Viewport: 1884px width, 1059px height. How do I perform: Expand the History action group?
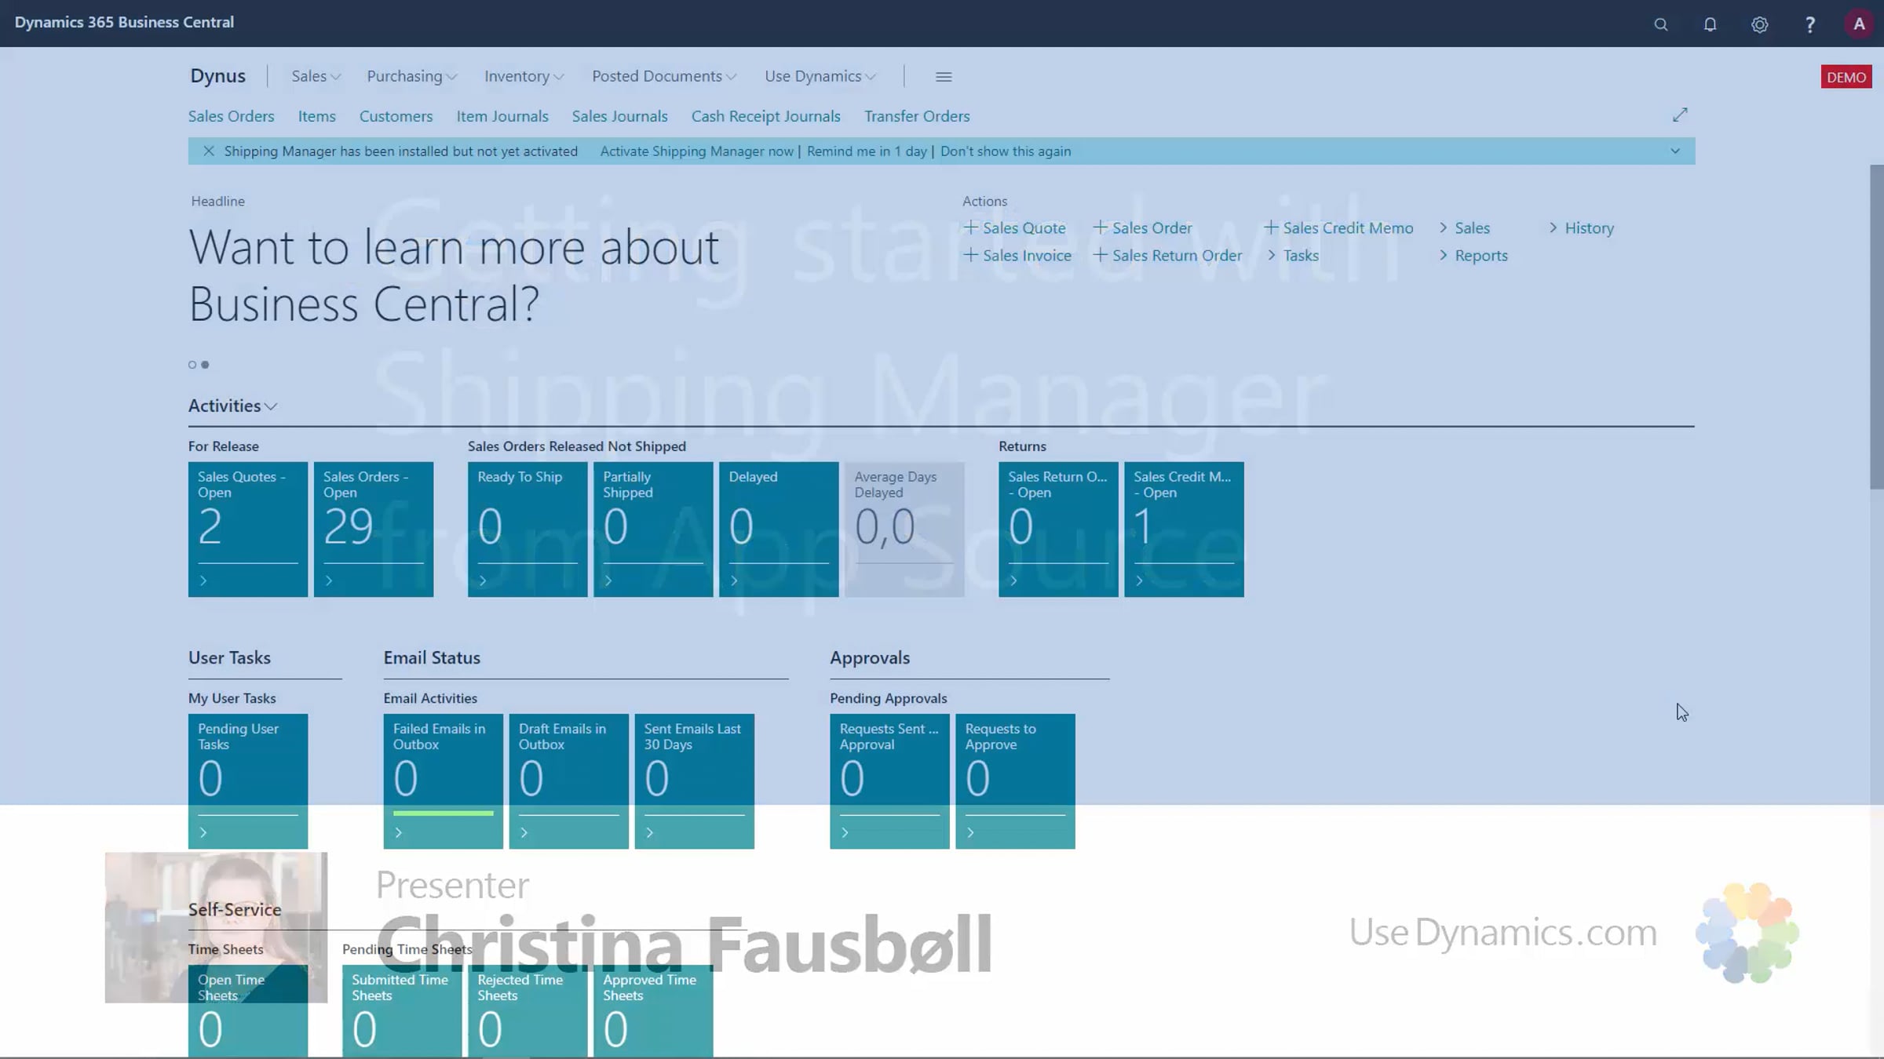tap(1581, 228)
